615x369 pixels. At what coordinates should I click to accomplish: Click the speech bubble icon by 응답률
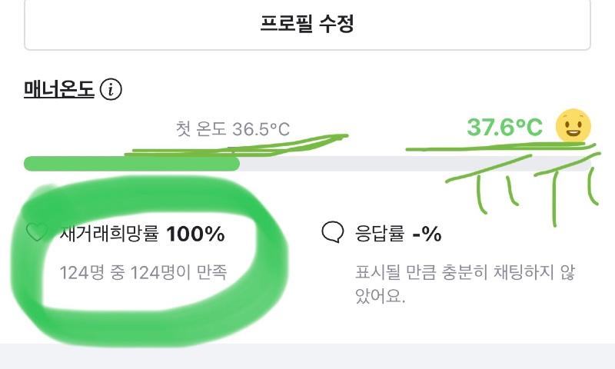[332, 233]
